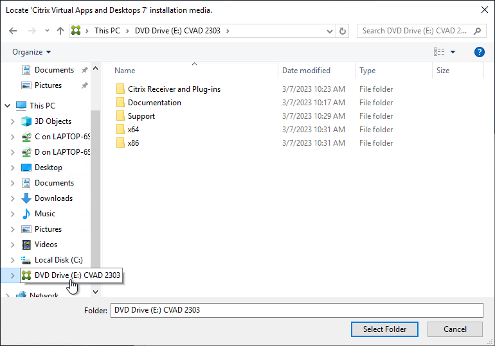Expand the Desktop tree node
Screen dimensions: 495x346
click(x=13, y=168)
